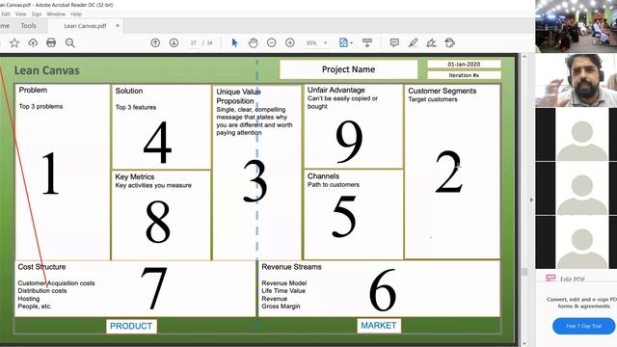Choose the arrow Selection tool

(x=234, y=42)
